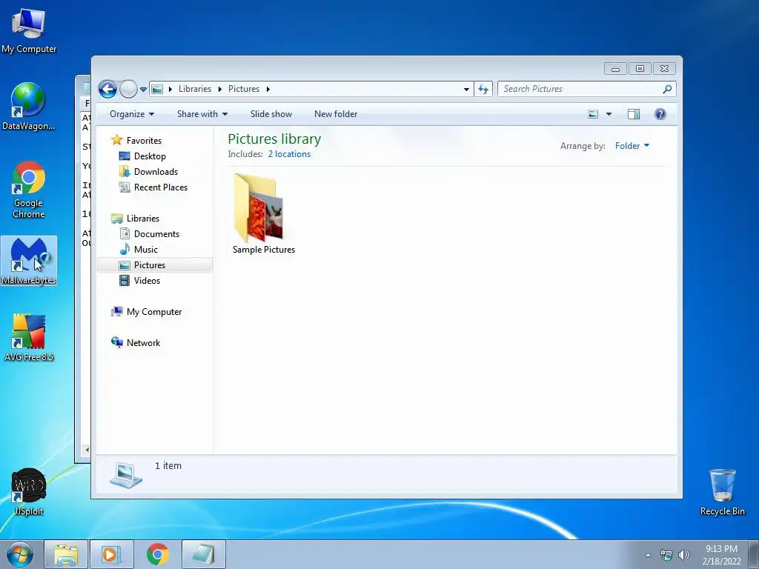The height and width of the screenshot is (569, 759).
Task: Open the Music library
Action: point(146,250)
